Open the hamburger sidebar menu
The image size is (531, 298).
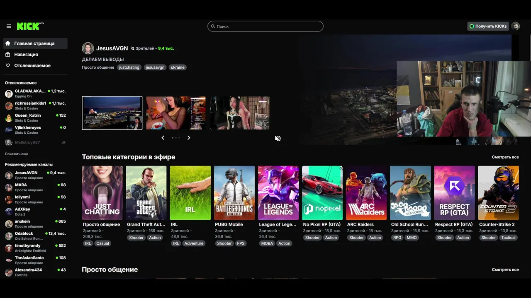(x=9, y=26)
